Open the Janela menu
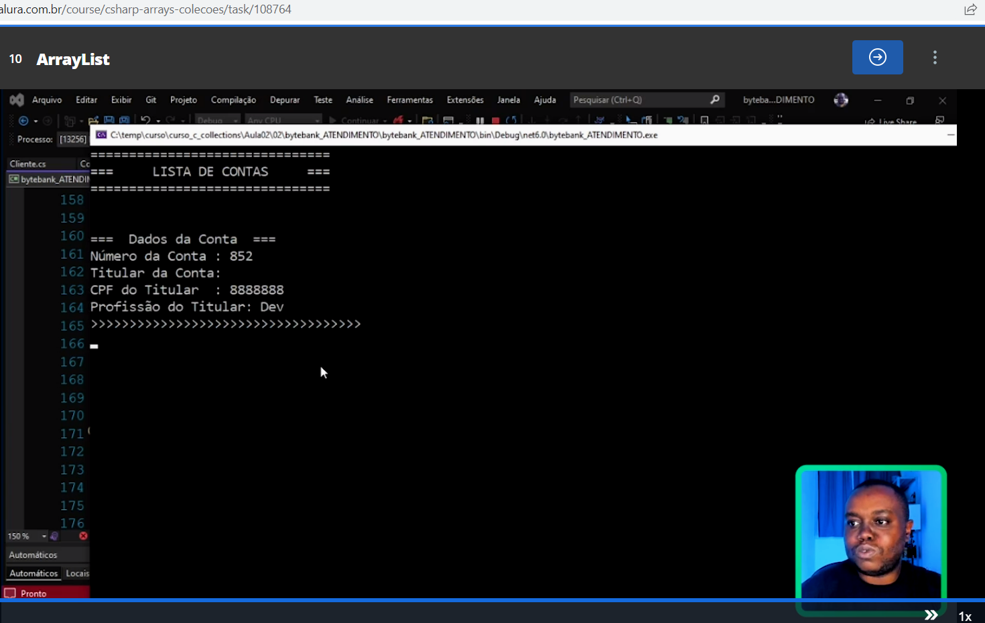 point(509,100)
